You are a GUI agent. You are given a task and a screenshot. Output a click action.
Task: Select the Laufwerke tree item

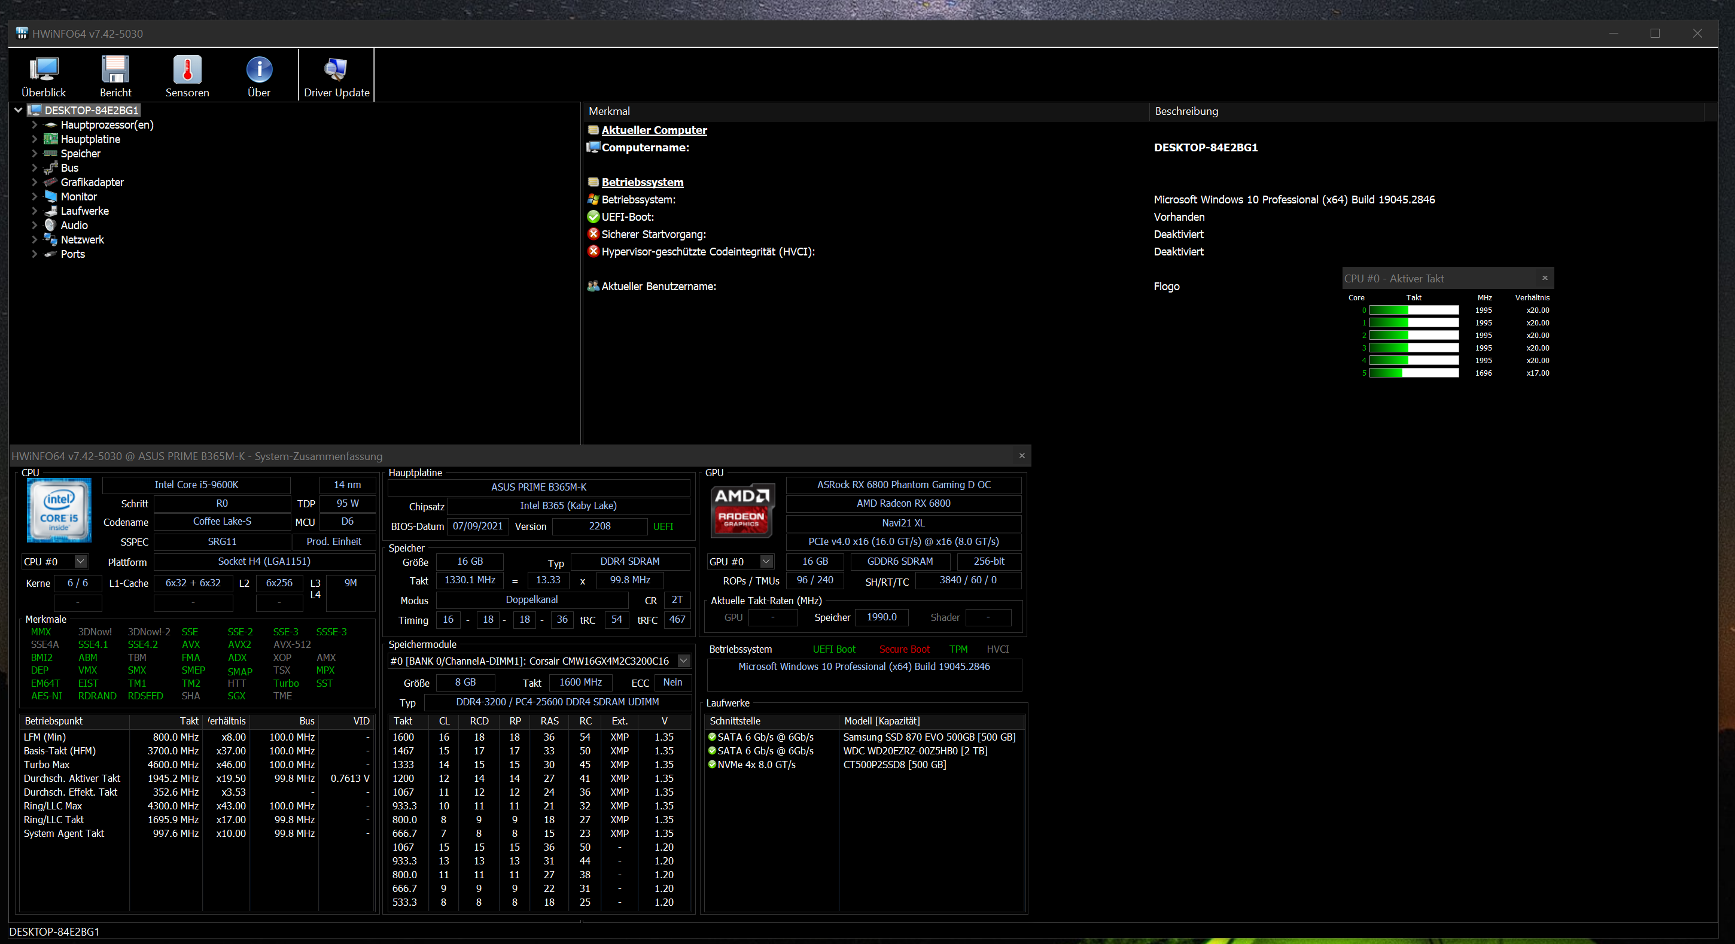(84, 211)
